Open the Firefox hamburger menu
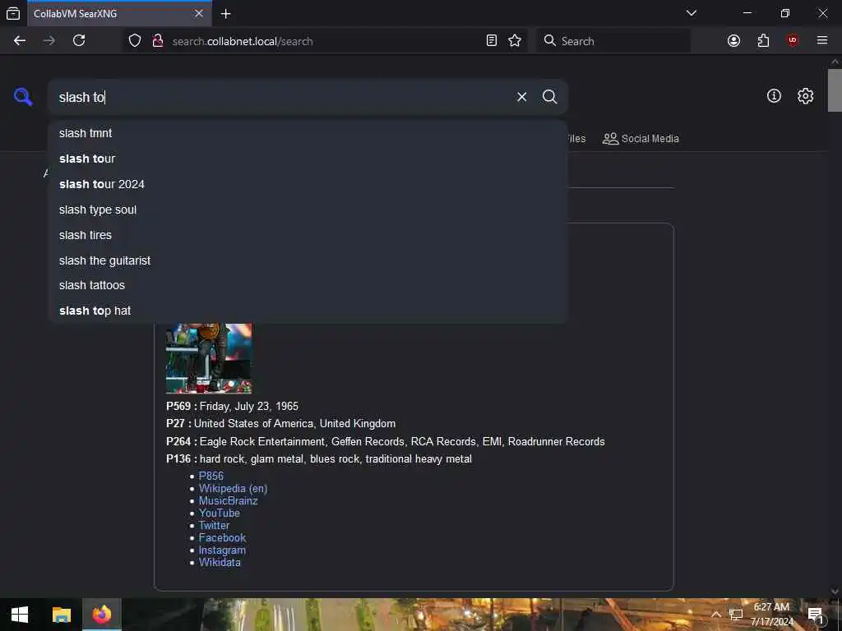This screenshot has width=842, height=631. 821,41
